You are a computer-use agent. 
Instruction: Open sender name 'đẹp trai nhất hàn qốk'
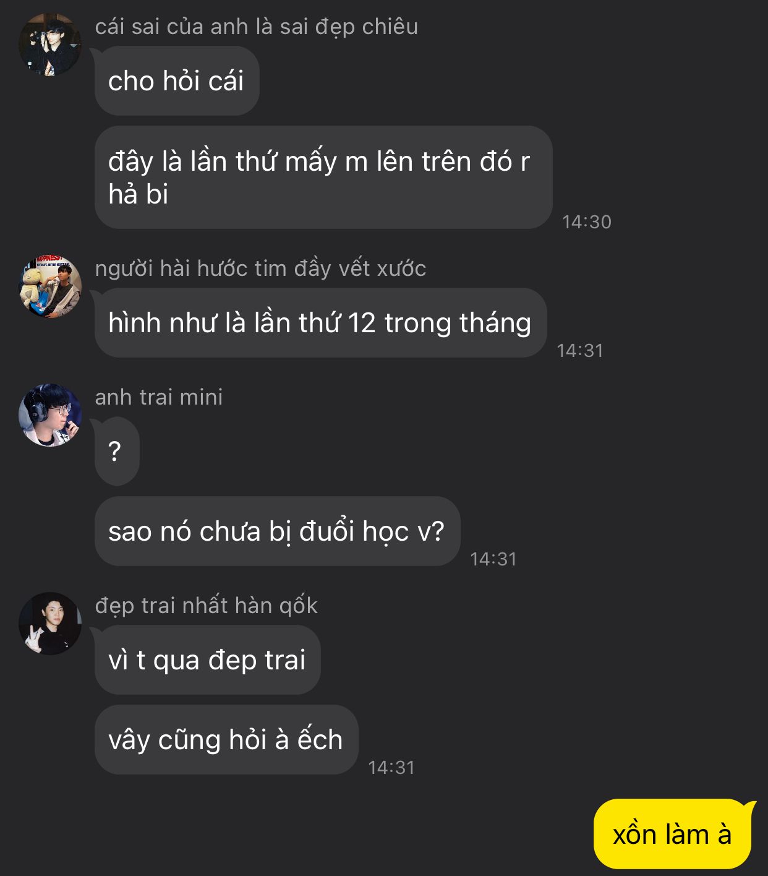click(x=206, y=606)
